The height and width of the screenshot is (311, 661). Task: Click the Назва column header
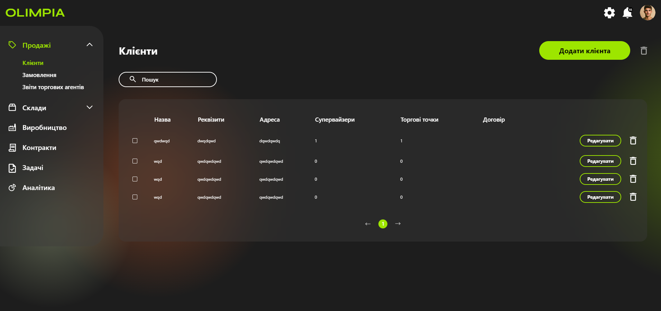(x=163, y=120)
